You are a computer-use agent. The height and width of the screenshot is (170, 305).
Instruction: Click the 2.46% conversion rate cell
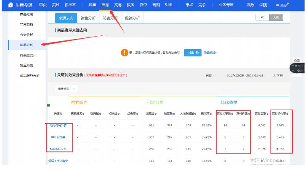point(280,125)
